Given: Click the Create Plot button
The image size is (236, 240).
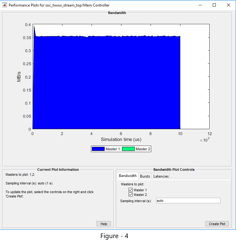Looking at the screenshot, I should tap(217, 224).
